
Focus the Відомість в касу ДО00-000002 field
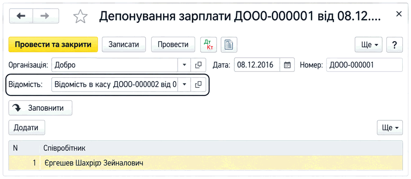[115, 85]
